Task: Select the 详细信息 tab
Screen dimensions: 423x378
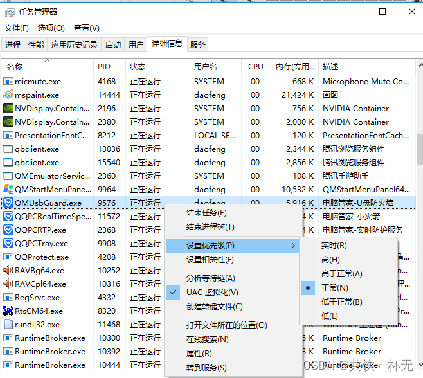Action: pos(167,44)
